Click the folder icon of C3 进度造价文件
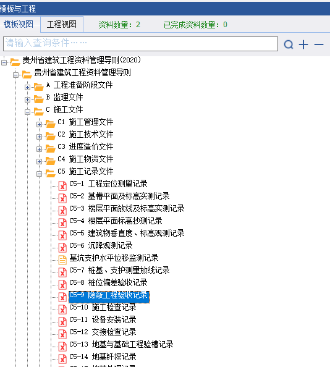 pyautogui.click(x=50, y=148)
